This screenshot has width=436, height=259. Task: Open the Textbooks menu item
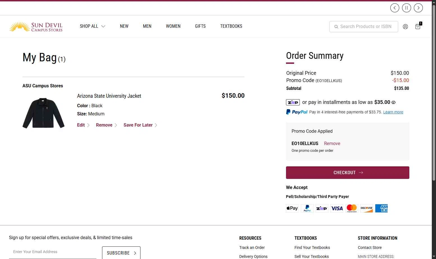231,26
